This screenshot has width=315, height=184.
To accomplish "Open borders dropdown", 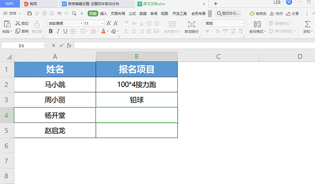I will [x=77, y=32].
